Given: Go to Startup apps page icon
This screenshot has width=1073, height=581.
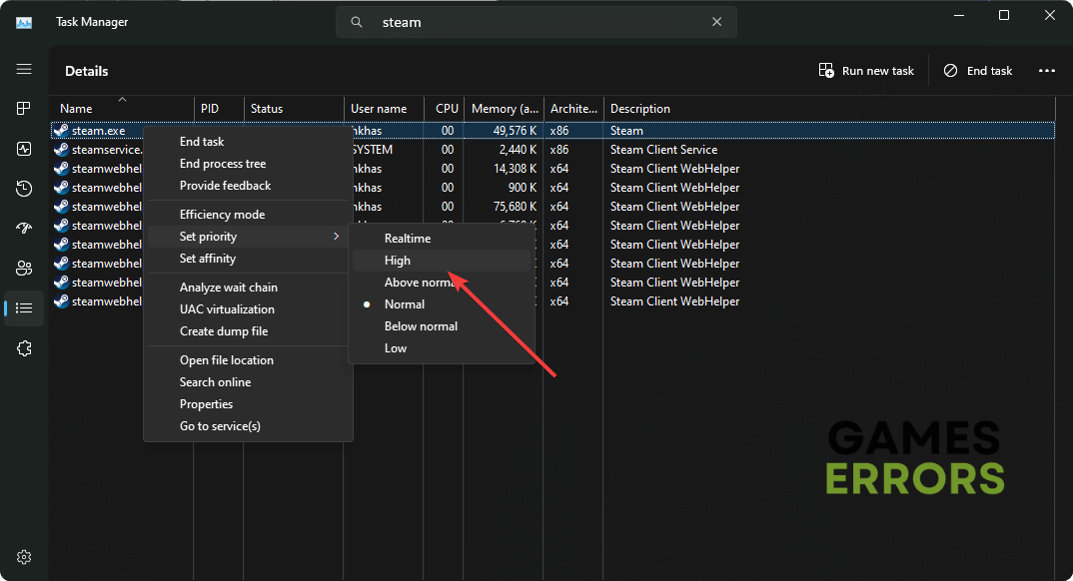Looking at the screenshot, I should coord(24,229).
